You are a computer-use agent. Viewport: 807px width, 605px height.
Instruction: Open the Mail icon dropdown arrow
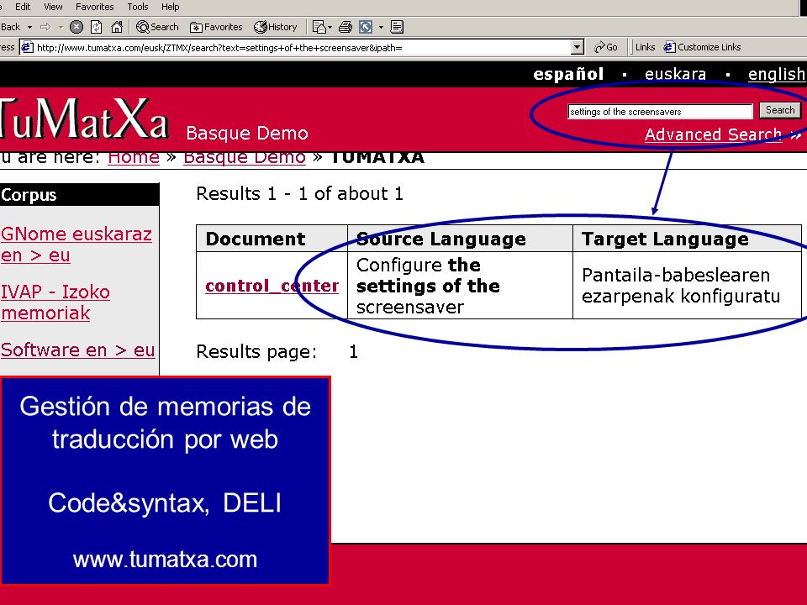[330, 27]
